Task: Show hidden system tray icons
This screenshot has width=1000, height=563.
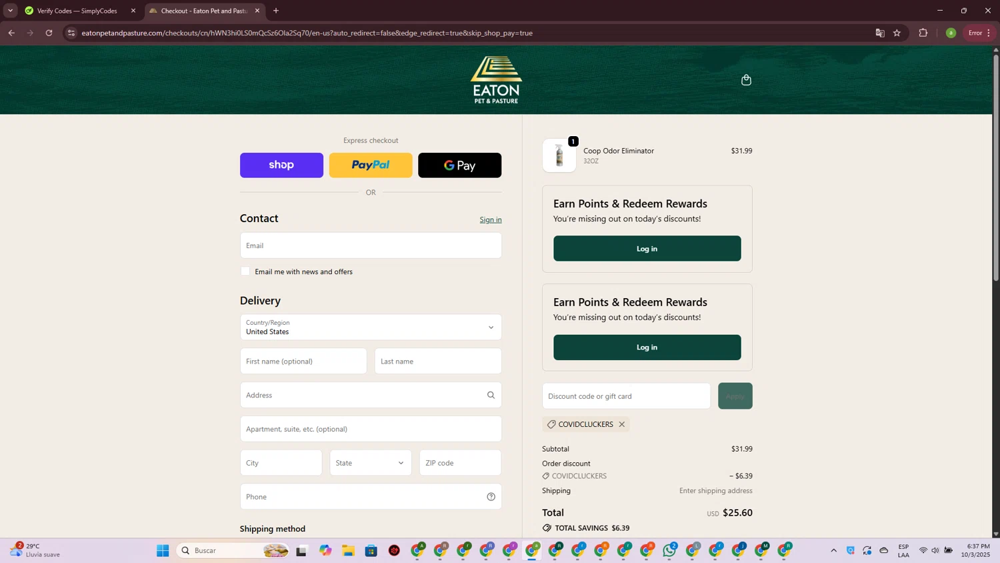Action: pos(833,550)
